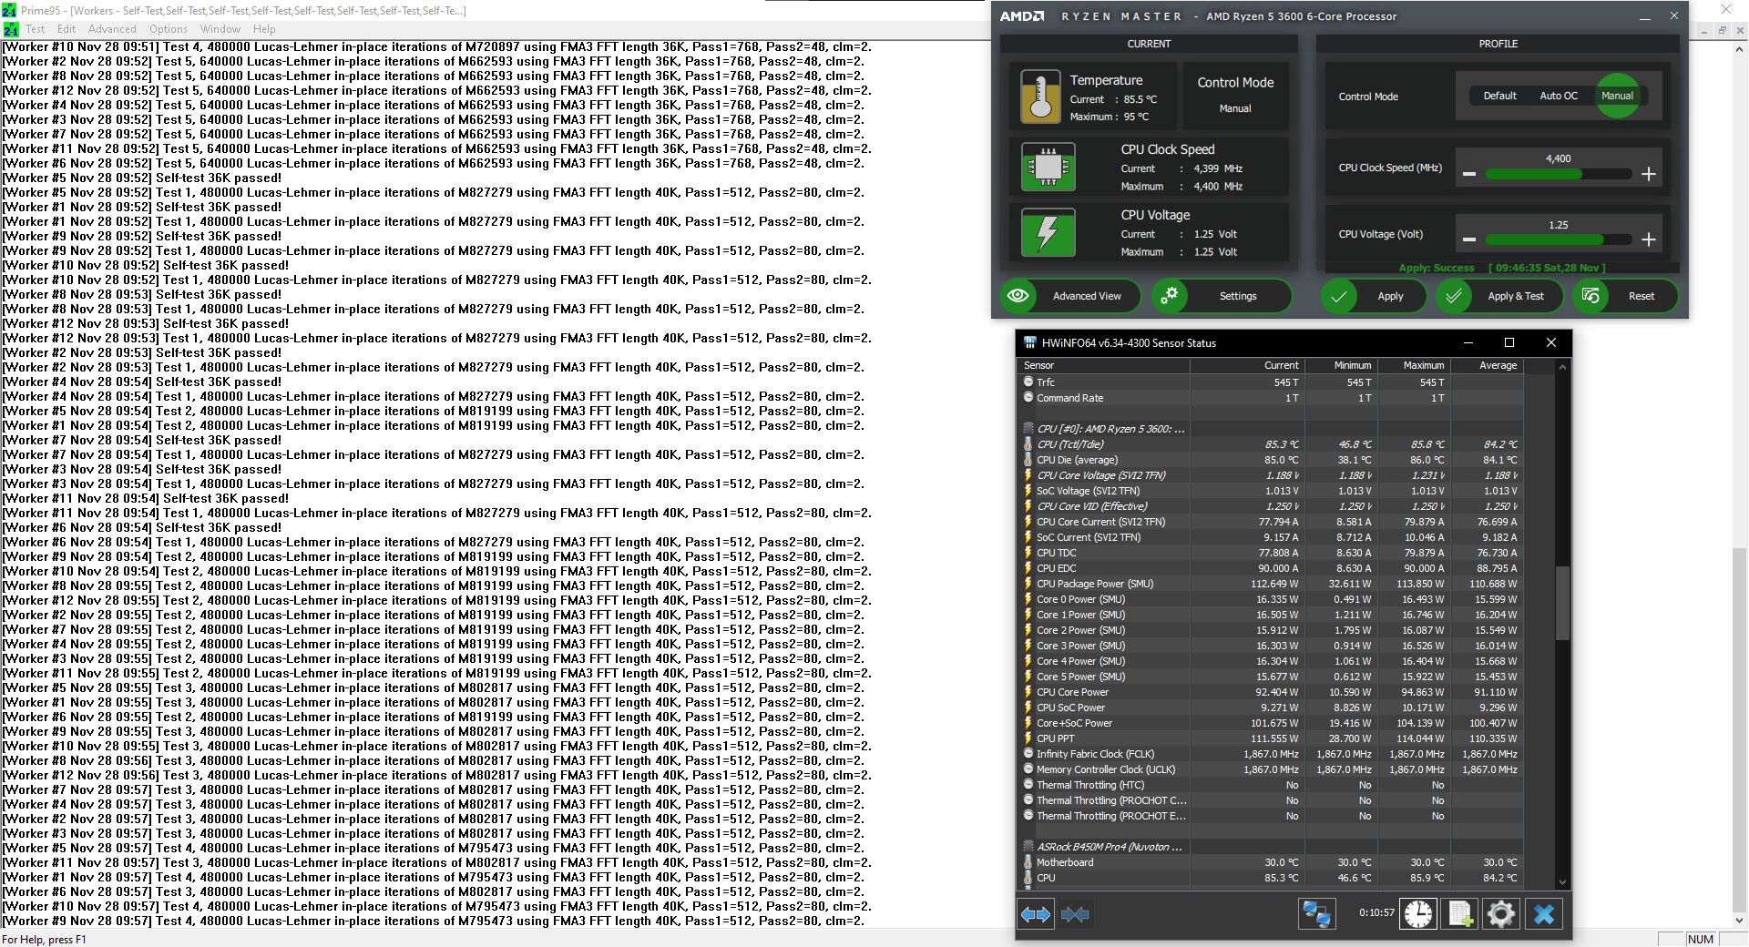The height and width of the screenshot is (947, 1749).
Task: Open Advanced View in Ryzen Master
Action: point(1071,296)
